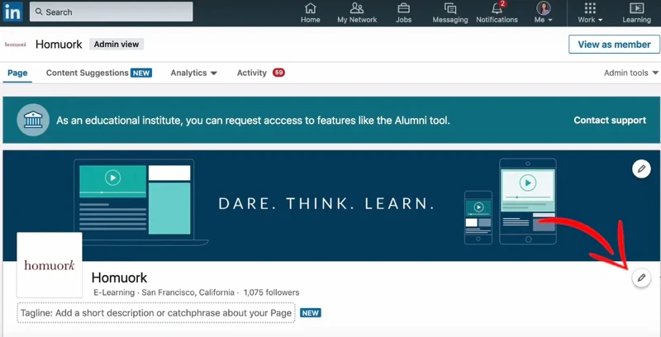This screenshot has width=661, height=337.
Task: Click the E-Learning industry text
Action: click(114, 292)
